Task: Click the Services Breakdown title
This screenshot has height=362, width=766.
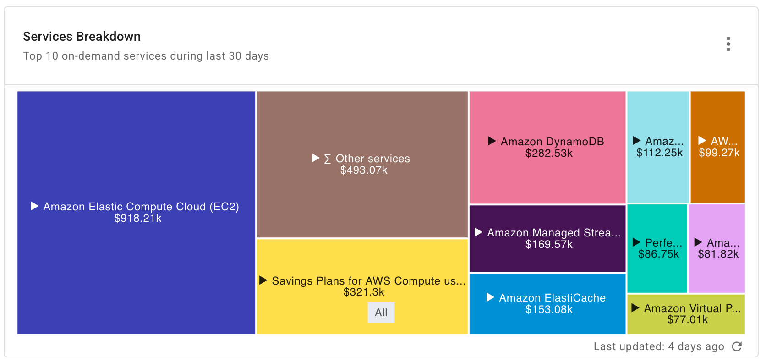Action: pos(82,36)
